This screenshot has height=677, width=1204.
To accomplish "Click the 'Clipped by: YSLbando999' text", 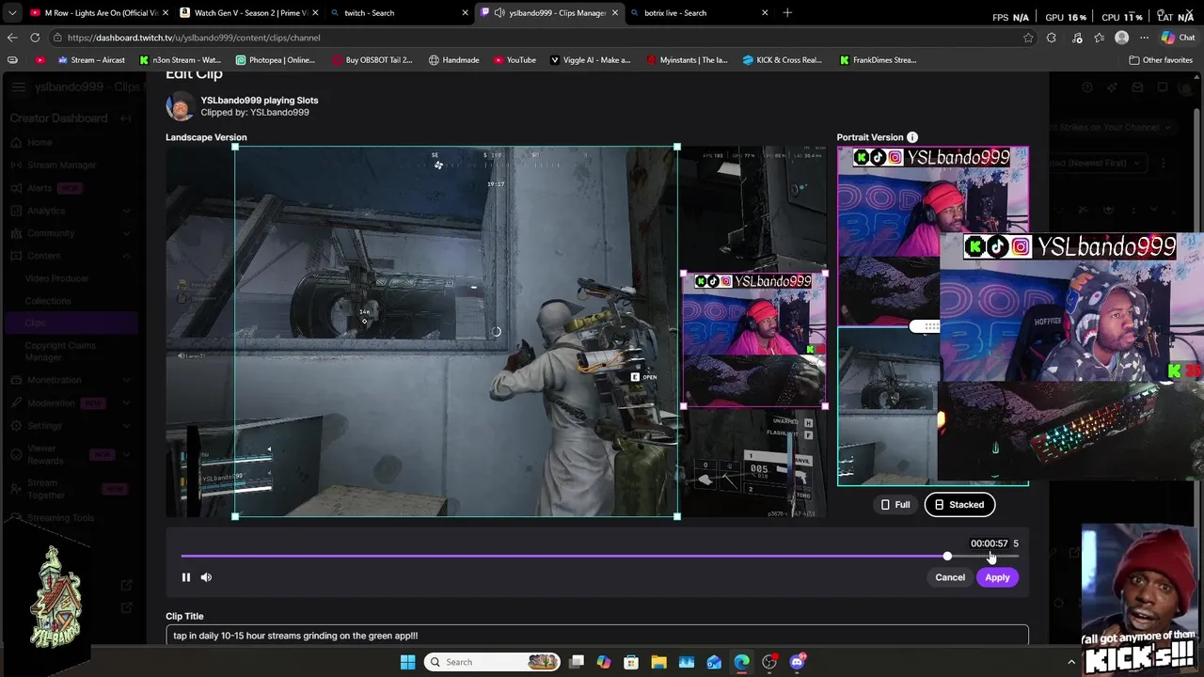I will tap(255, 113).
